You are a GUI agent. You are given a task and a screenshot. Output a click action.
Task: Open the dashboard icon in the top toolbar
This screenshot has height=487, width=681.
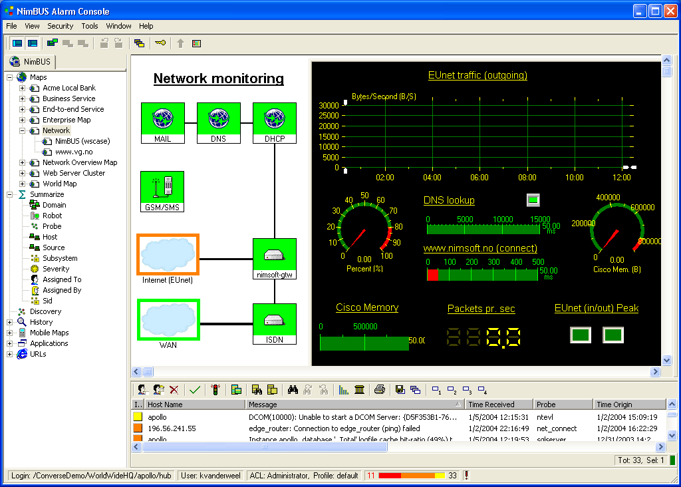196,43
